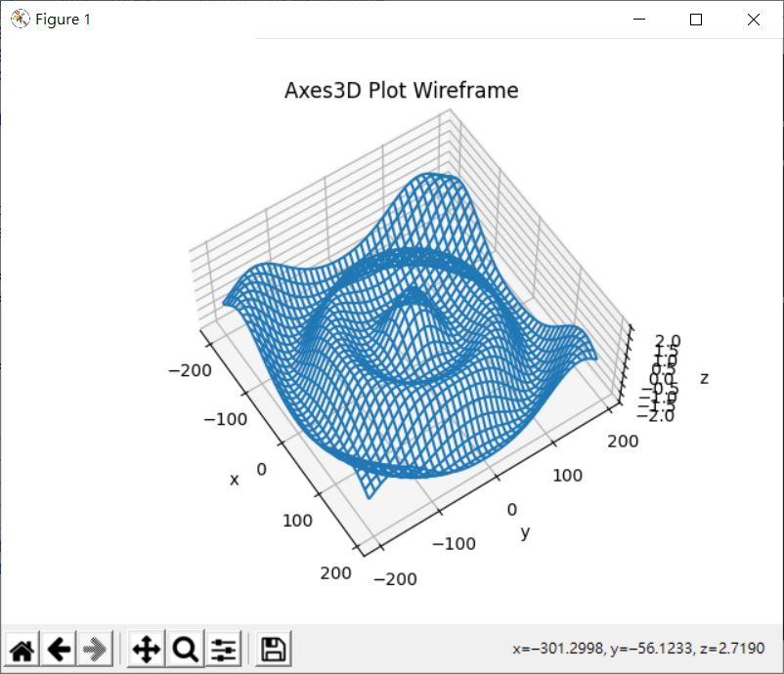Click the x-axis tick label −100
This screenshot has height=674, width=784.
pyautogui.click(x=226, y=419)
